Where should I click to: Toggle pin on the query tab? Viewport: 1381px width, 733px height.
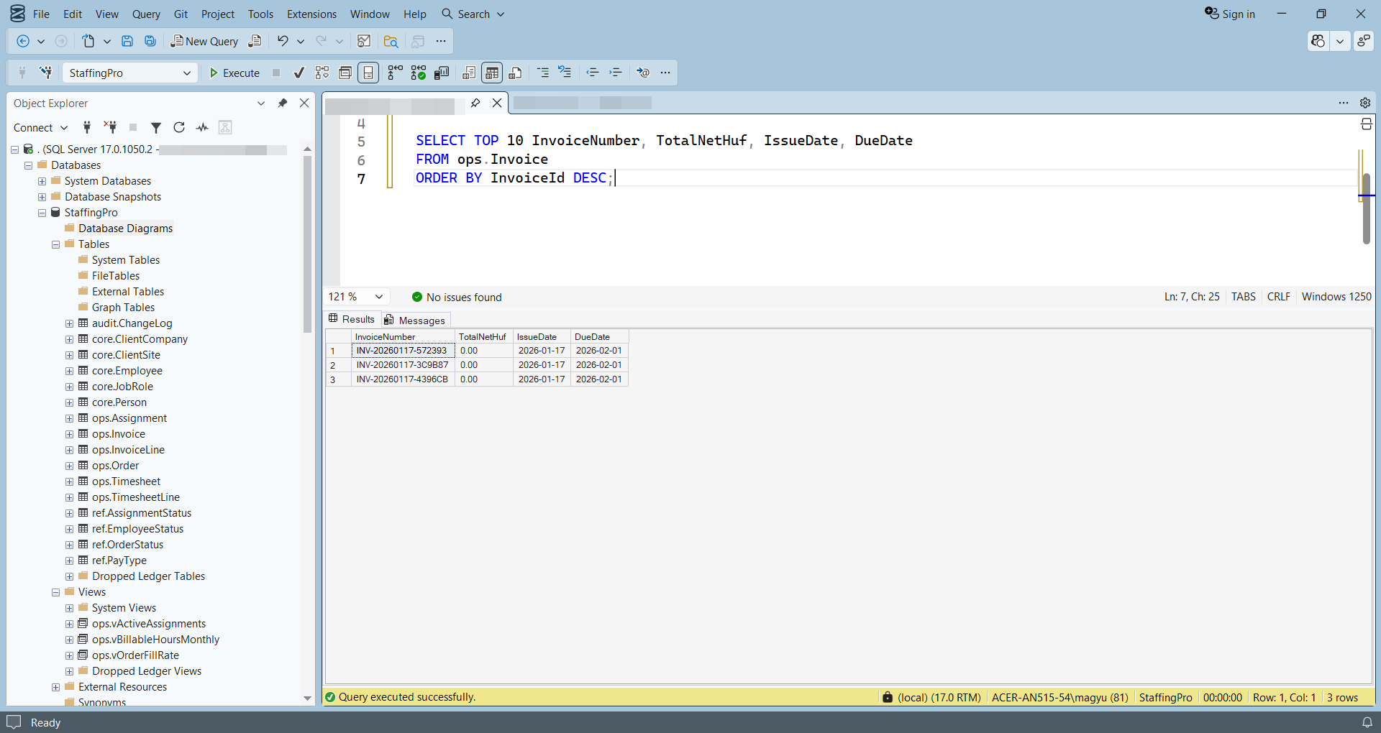click(x=475, y=103)
